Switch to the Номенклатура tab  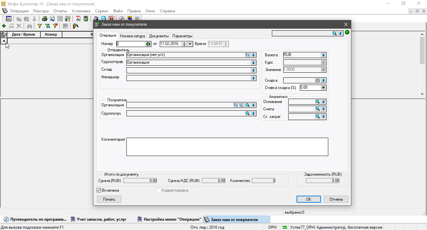tap(132, 36)
